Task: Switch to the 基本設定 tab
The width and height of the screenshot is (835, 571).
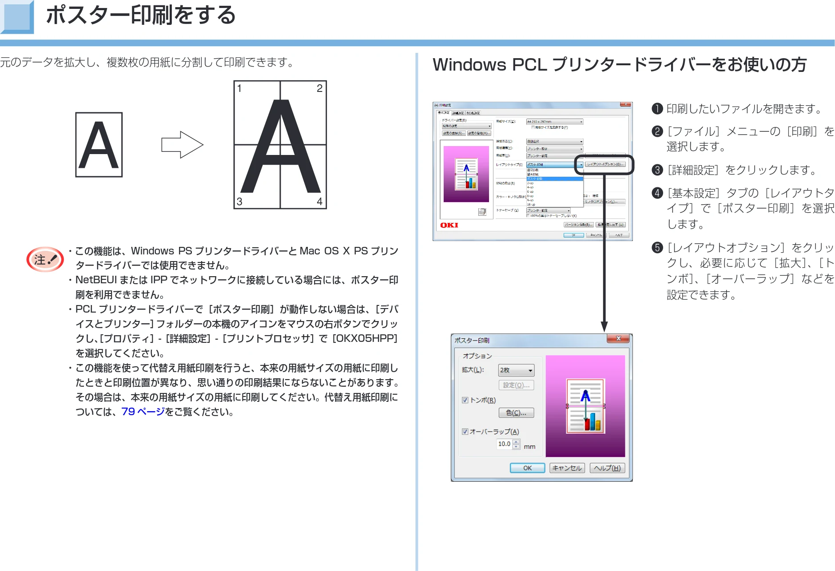Action: click(443, 113)
